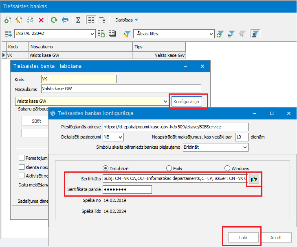
Task: Click the sigma summation icon
Action: [x=78, y=20]
